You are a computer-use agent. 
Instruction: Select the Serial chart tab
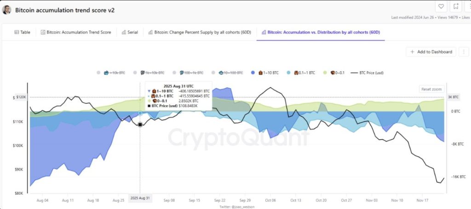[x=130, y=32]
